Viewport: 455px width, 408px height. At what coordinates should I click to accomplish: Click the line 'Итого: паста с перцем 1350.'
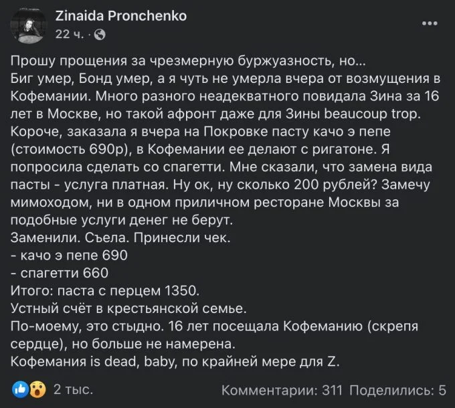coord(105,290)
